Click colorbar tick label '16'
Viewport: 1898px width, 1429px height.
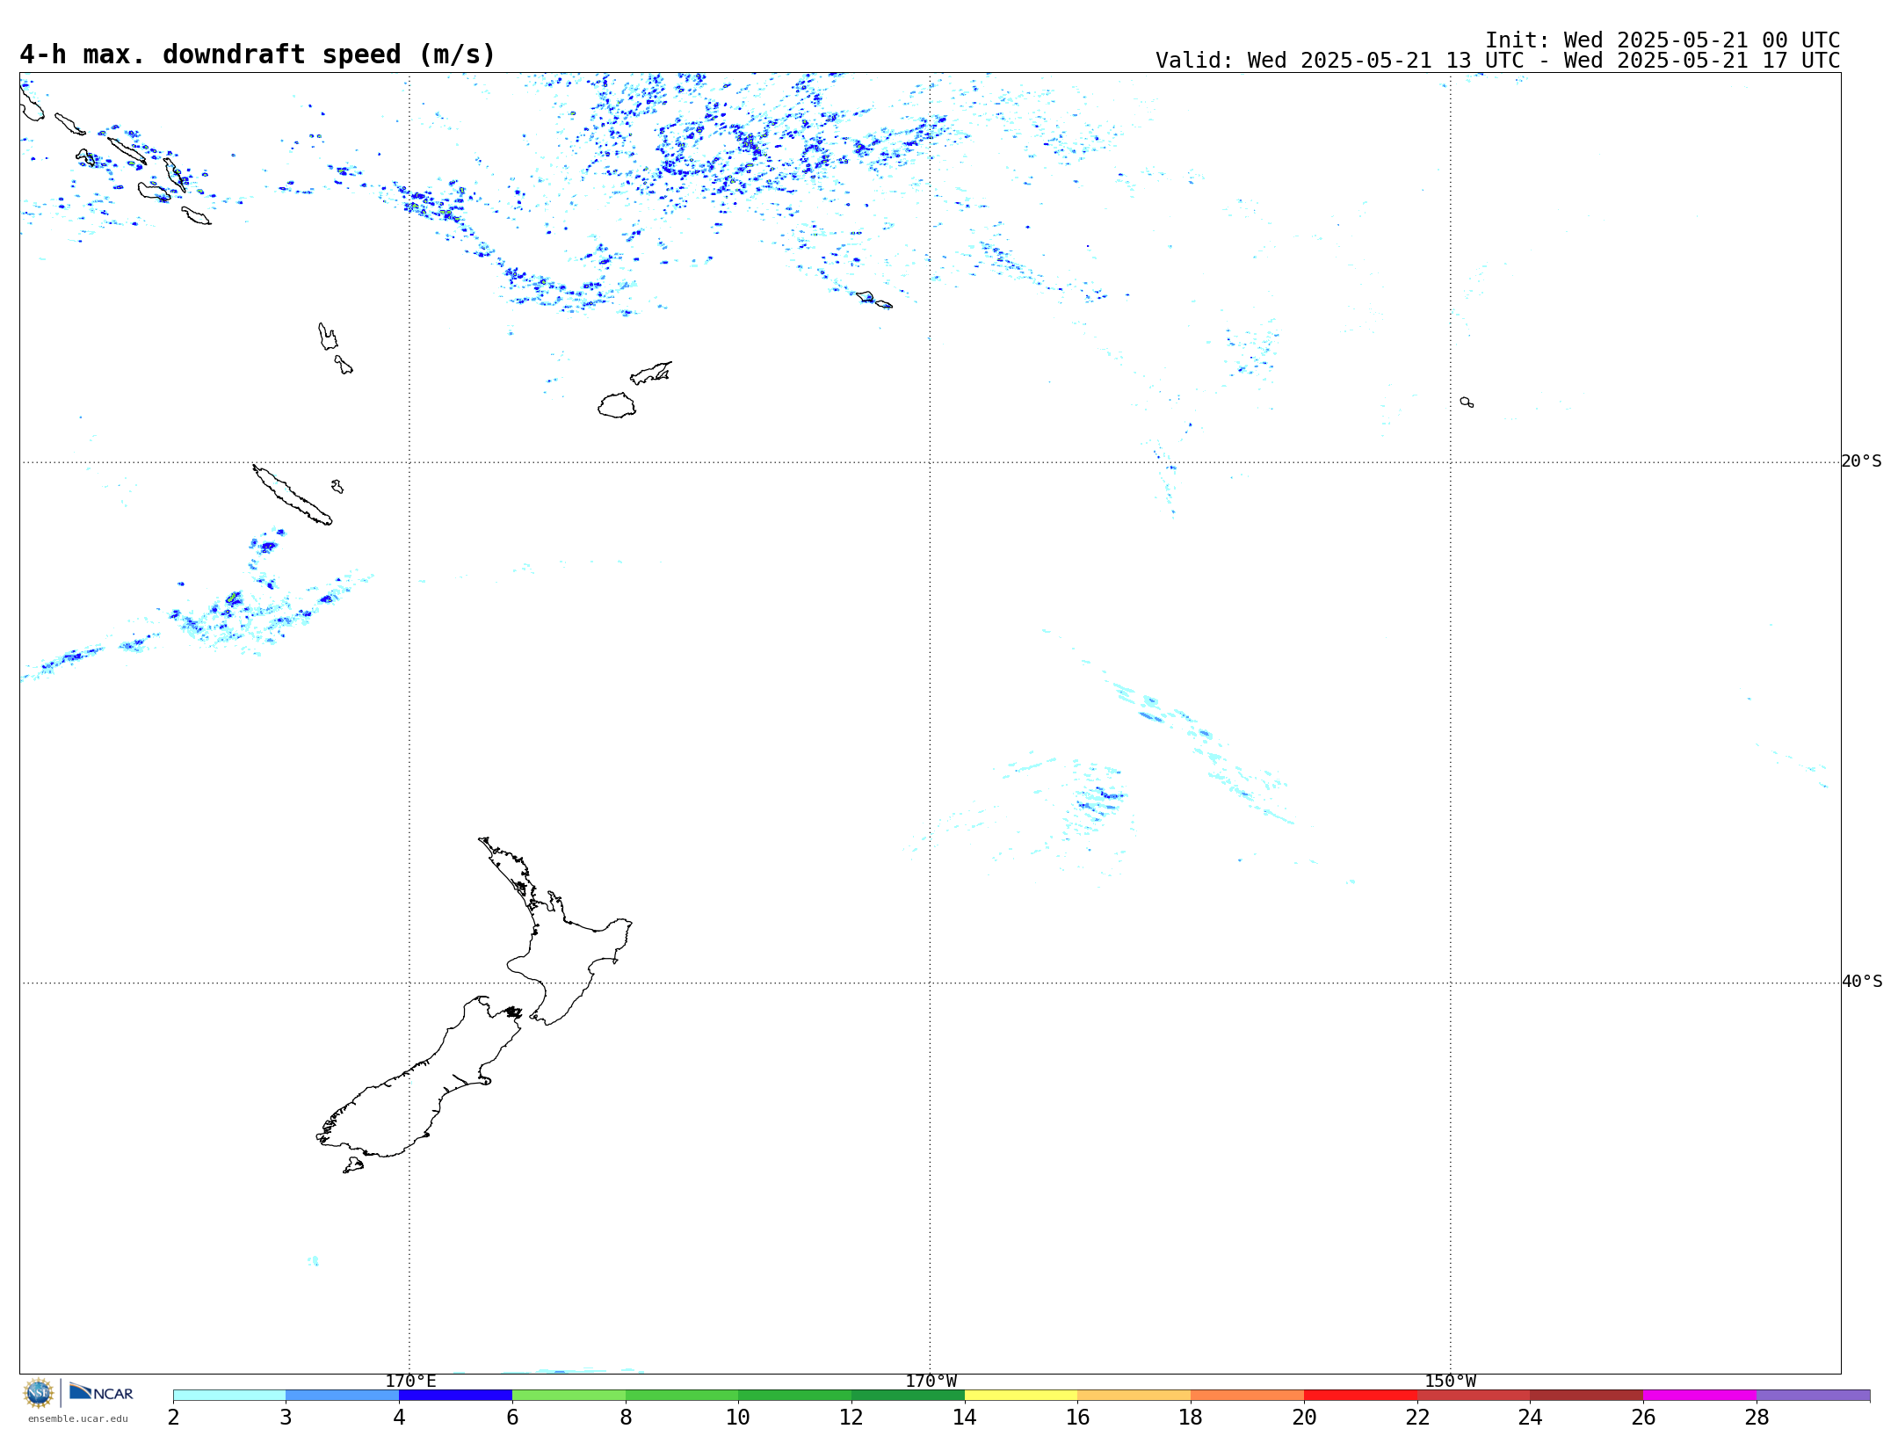coord(1077,1417)
